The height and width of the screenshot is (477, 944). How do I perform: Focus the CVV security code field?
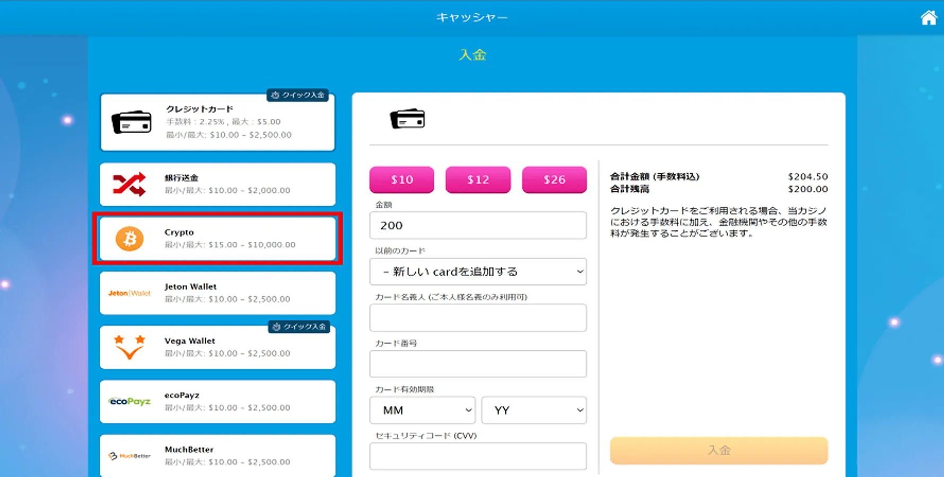478,456
